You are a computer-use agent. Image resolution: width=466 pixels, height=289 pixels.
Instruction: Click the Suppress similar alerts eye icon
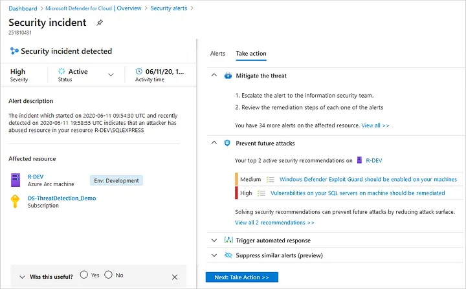pyautogui.click(x=228, y=255)
